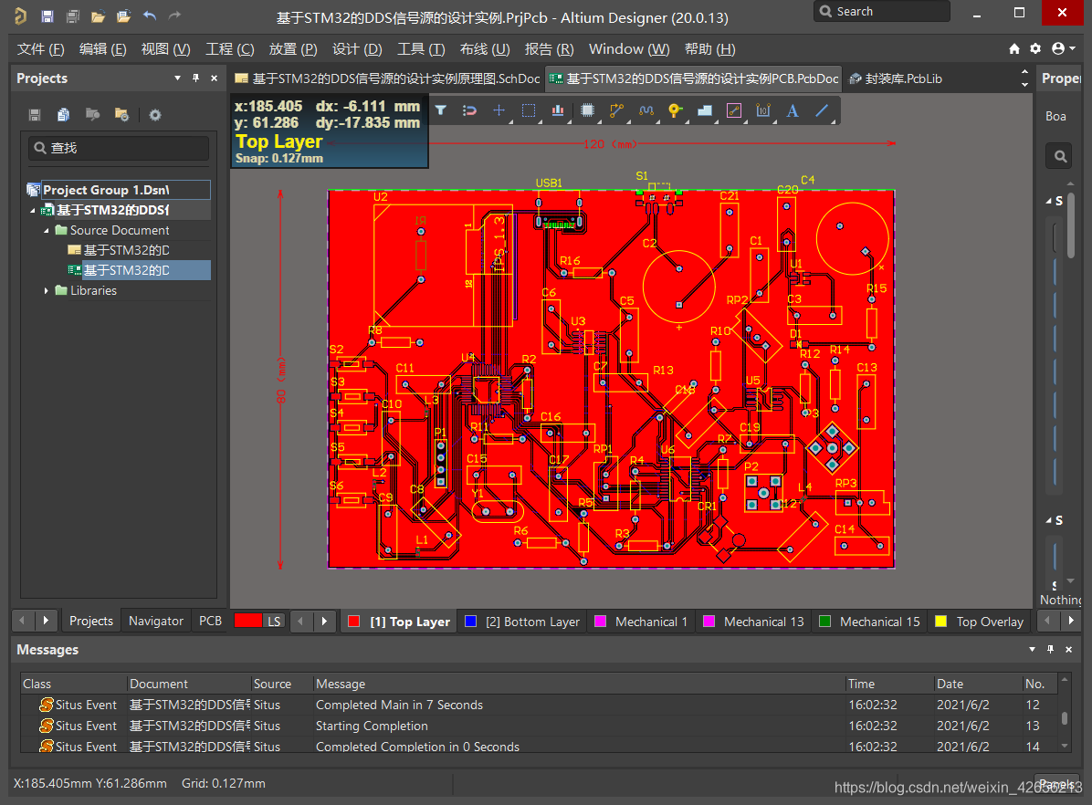Collapse the 基于STM32的DDS project node

32,210
